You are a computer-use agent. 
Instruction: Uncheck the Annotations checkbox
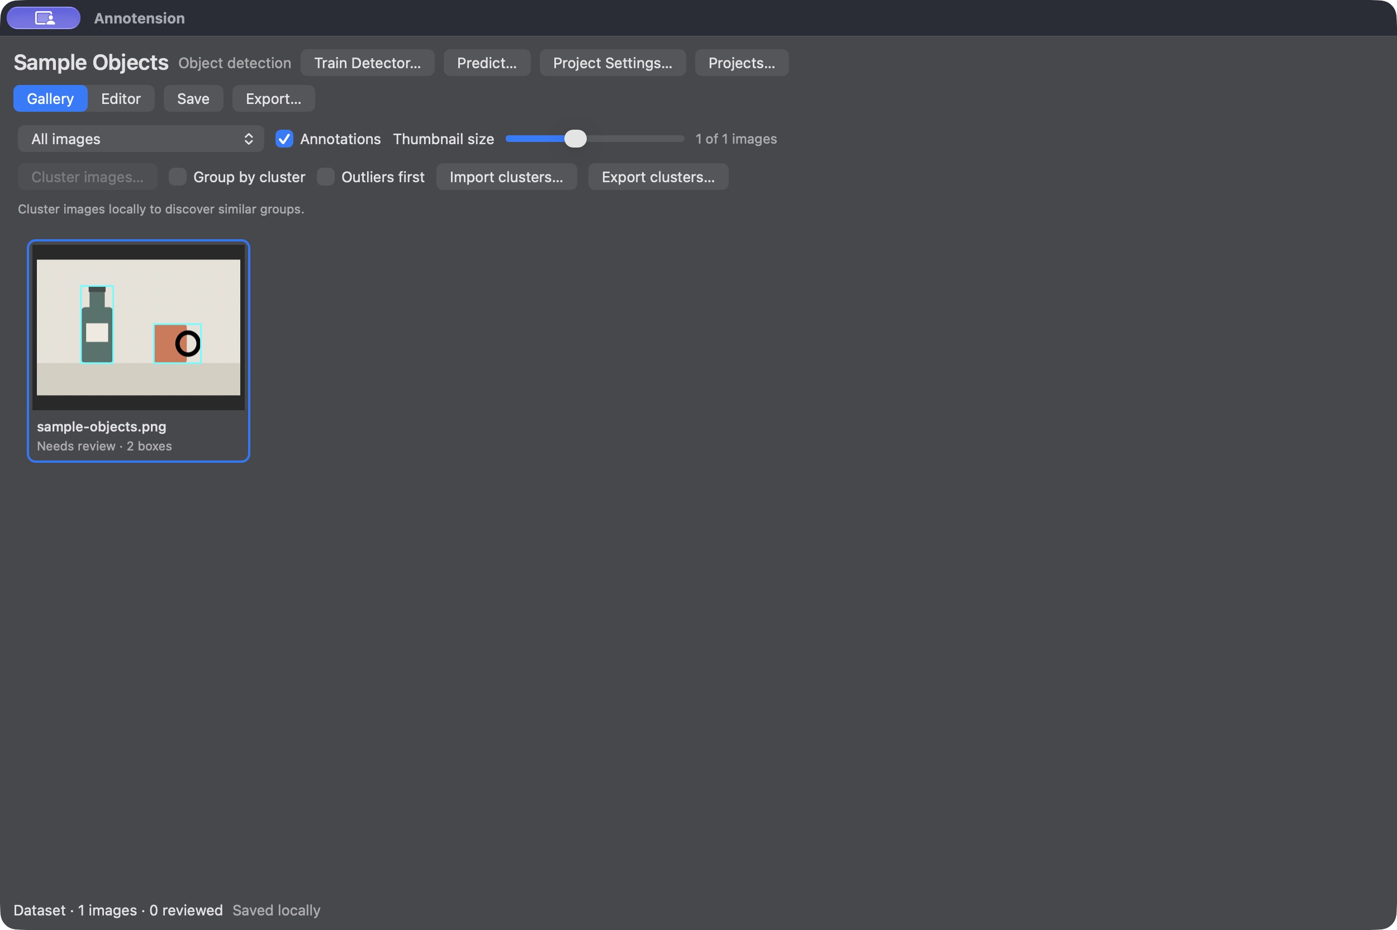click(x=284, y=139)
